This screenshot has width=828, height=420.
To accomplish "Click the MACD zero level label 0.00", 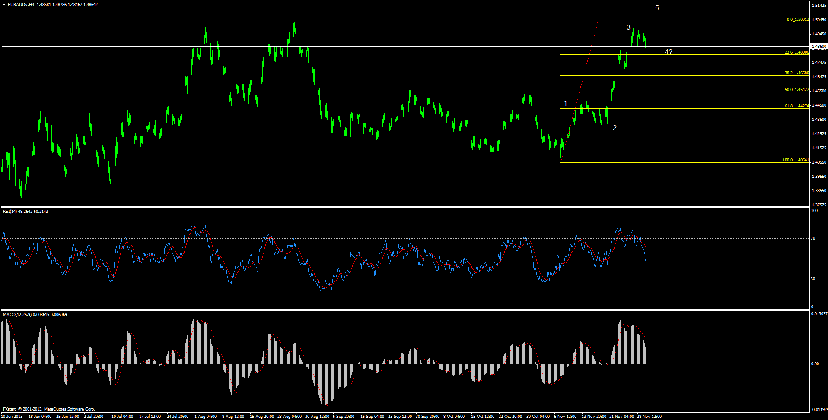I will tap(815, 364).
